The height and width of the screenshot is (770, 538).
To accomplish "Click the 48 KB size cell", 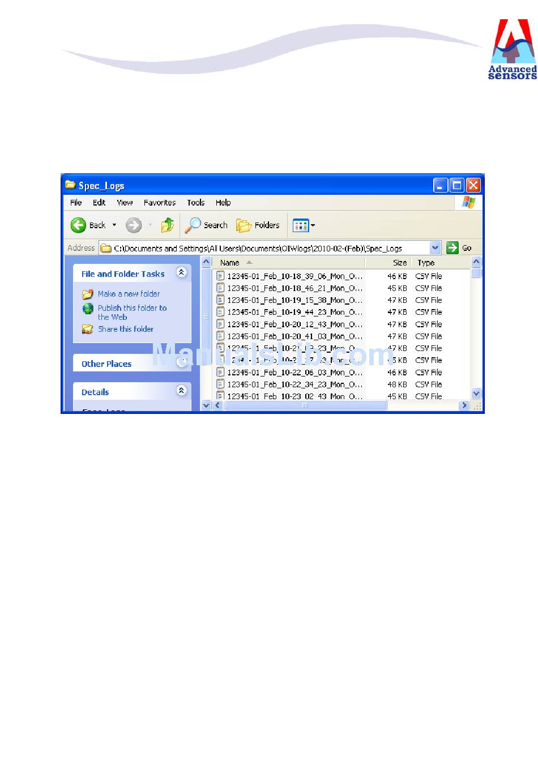I will [x=397, y=384].
